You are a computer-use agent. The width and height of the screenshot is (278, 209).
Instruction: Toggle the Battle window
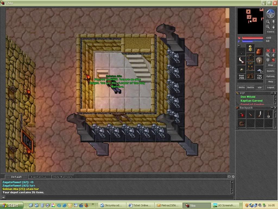251,87
